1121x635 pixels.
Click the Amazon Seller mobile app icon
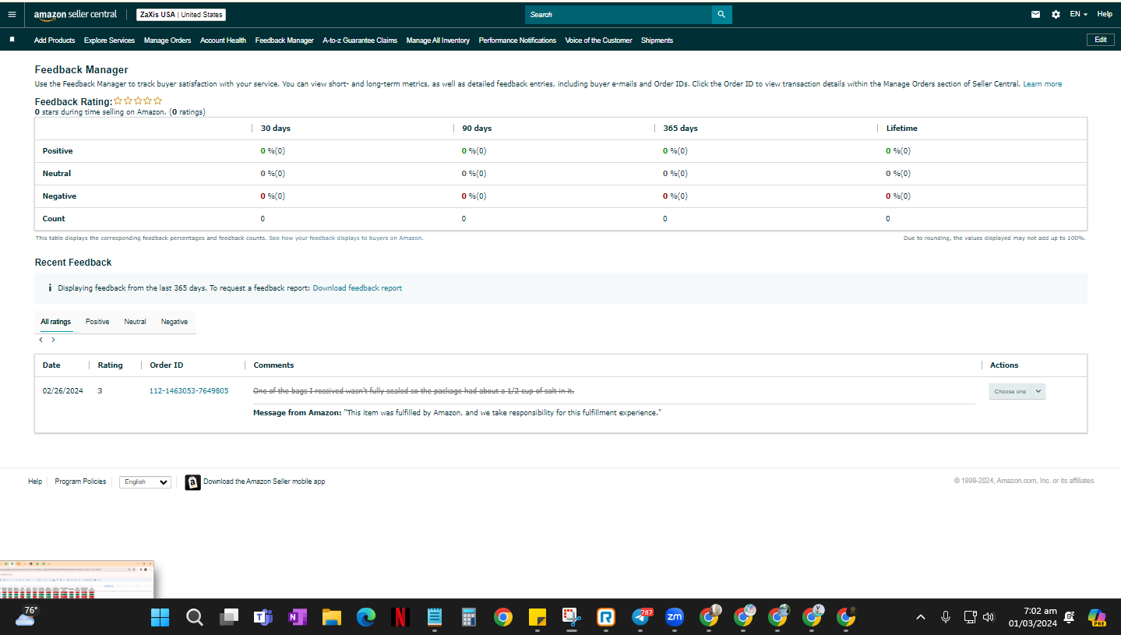(x=192, y=482)
